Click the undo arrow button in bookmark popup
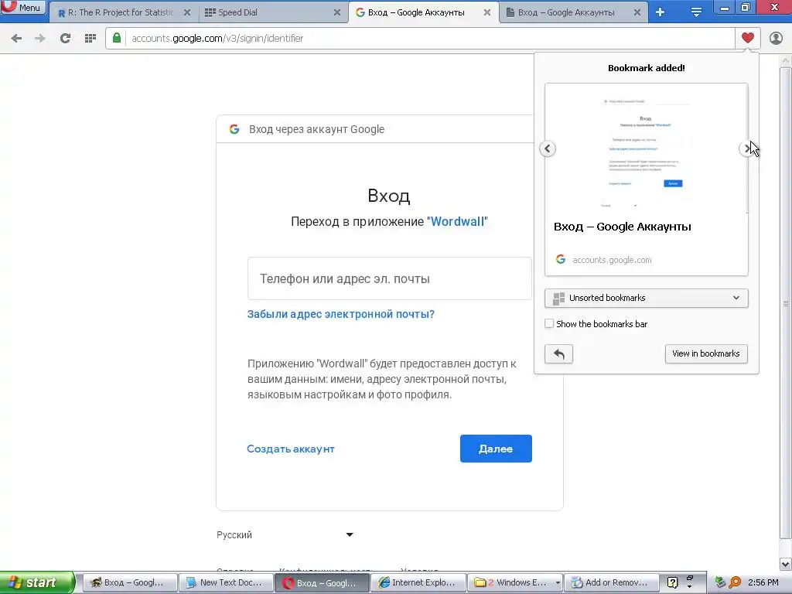 [x=558, y=354]
